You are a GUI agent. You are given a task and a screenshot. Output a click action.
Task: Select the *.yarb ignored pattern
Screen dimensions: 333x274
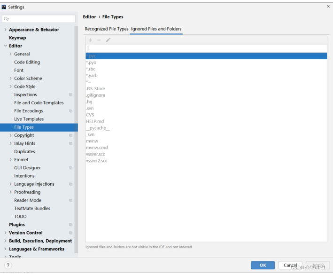206,76
